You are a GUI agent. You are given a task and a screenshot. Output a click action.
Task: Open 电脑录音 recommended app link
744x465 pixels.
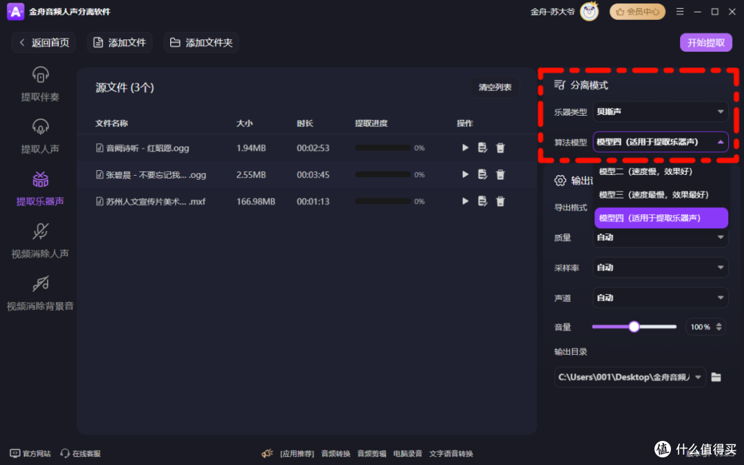pos(408,453)
